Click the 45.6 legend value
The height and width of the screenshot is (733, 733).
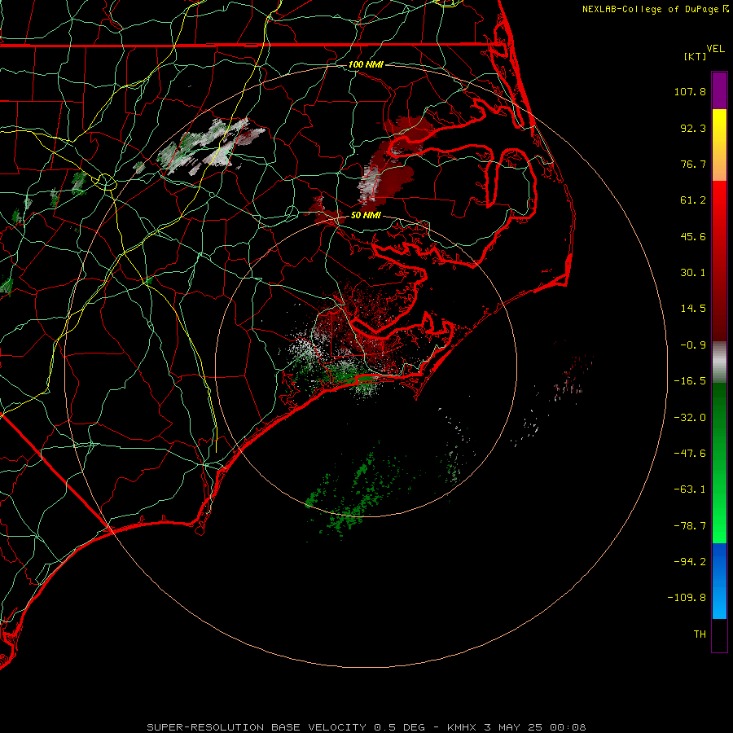(x=693, y=236)
